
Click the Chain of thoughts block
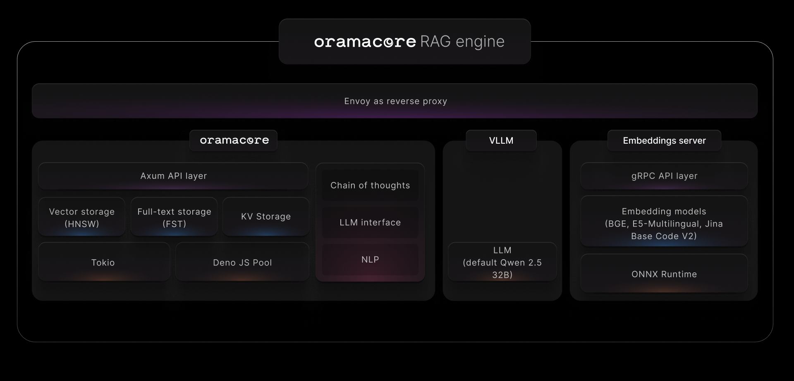click(370, 185)
